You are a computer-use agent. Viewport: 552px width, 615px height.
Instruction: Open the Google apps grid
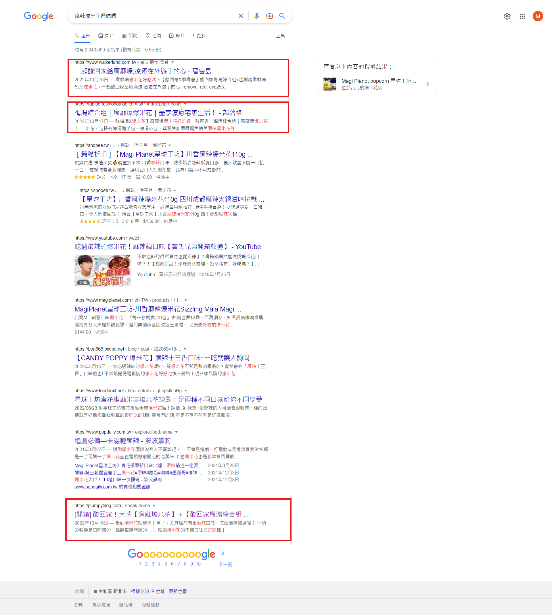click(522, 16)
